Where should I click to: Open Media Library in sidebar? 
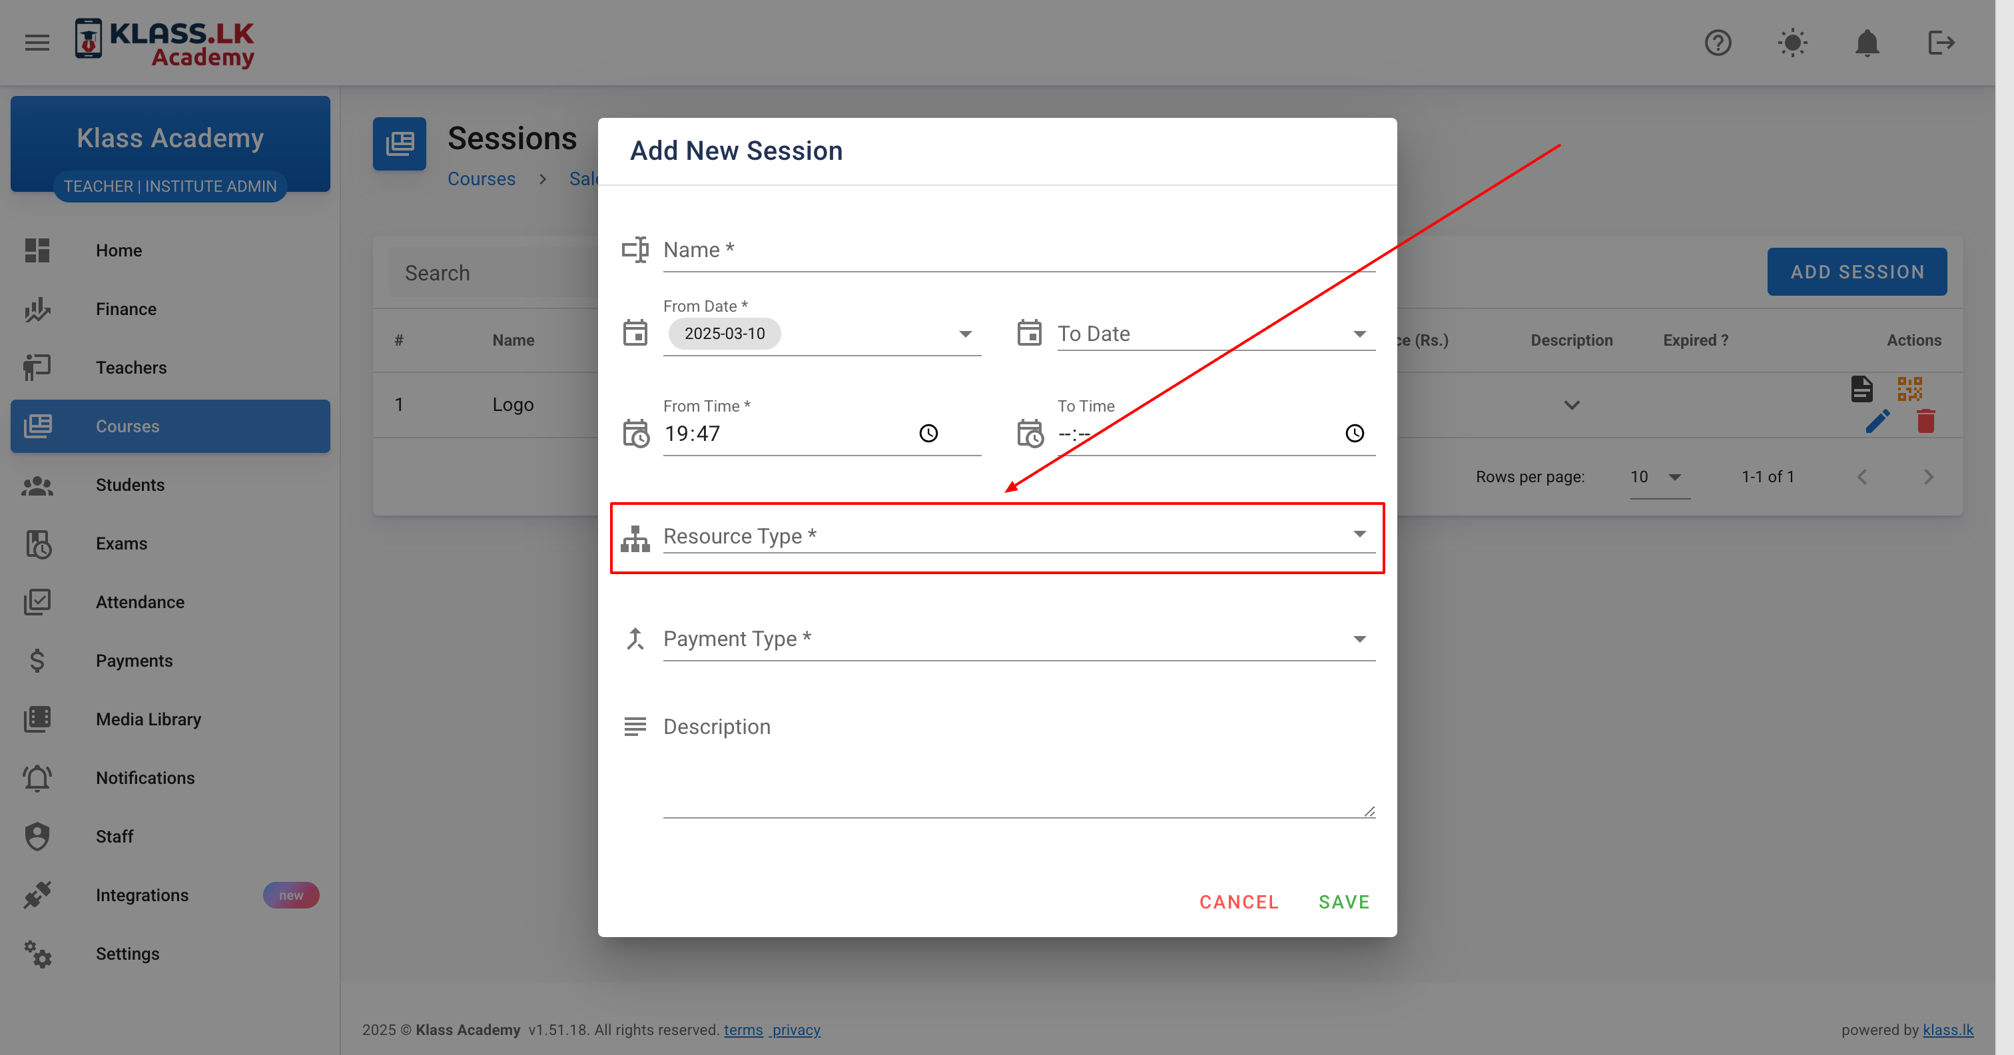tap(148, 719)
